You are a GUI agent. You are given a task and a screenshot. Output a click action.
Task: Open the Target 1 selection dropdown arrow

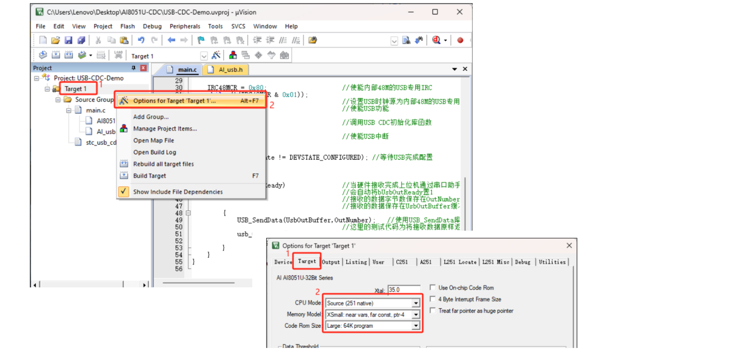(x=204, y=56)
